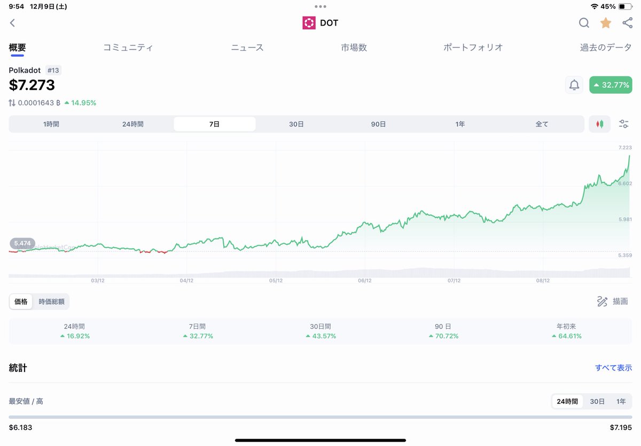Tap the $7.273 price
The height and width of the screenshot is (446, 641).
pos(32,85)
